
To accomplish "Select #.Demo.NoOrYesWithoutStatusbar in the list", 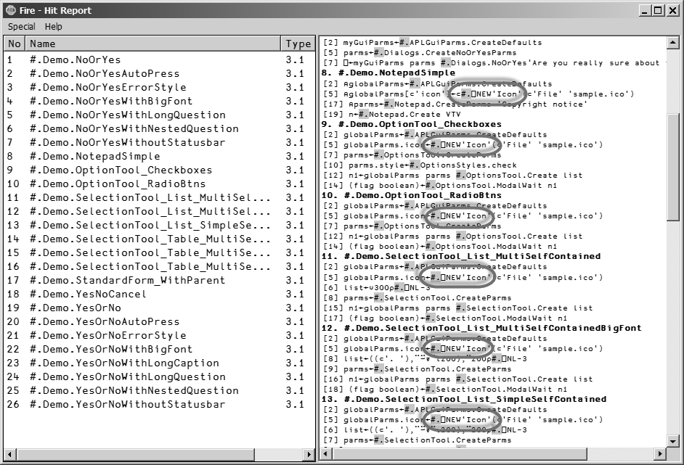I will coord(159,142).
